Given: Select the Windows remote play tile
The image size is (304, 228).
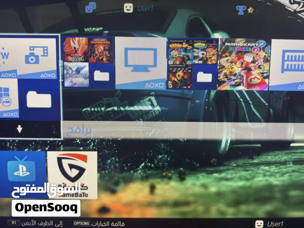Looking at the screenshot, I should tap(9, 98).
